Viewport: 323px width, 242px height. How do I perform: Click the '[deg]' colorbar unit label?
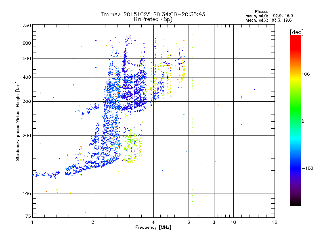[x=296, y=32]
